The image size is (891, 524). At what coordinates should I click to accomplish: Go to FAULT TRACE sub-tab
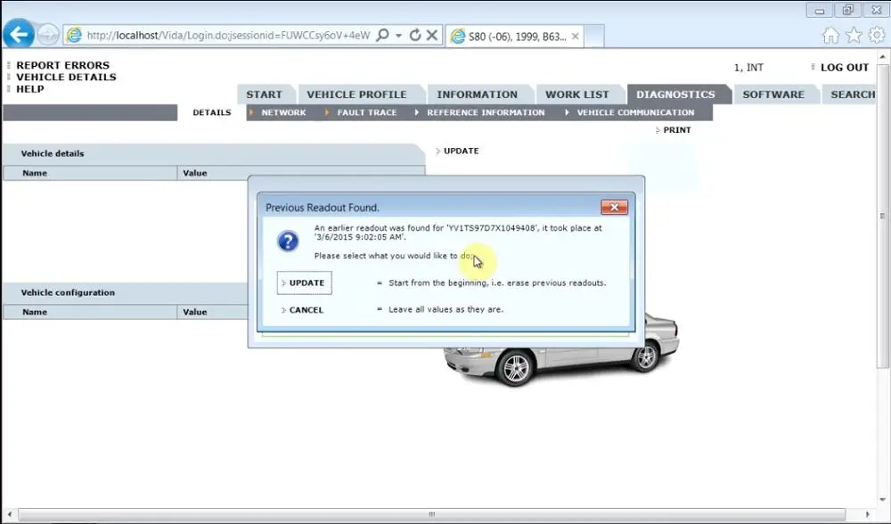tap(366, 112)
